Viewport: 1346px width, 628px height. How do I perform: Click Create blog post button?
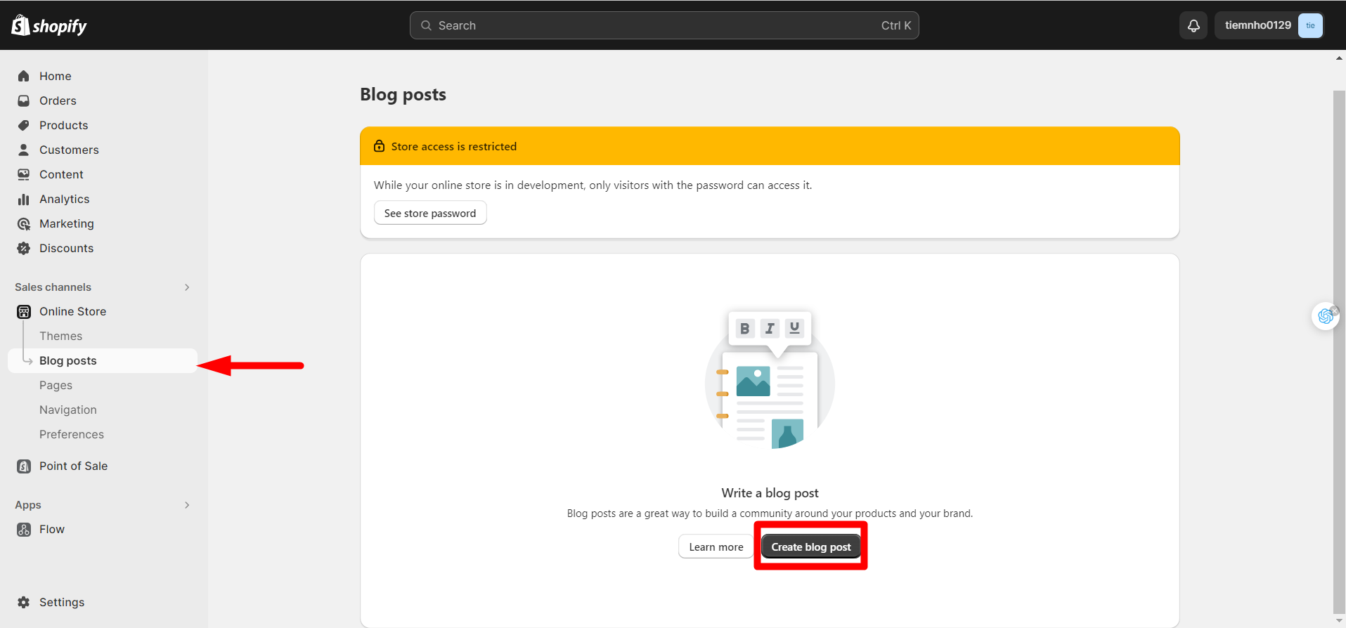pyautogui.click(x=811, y=547)
